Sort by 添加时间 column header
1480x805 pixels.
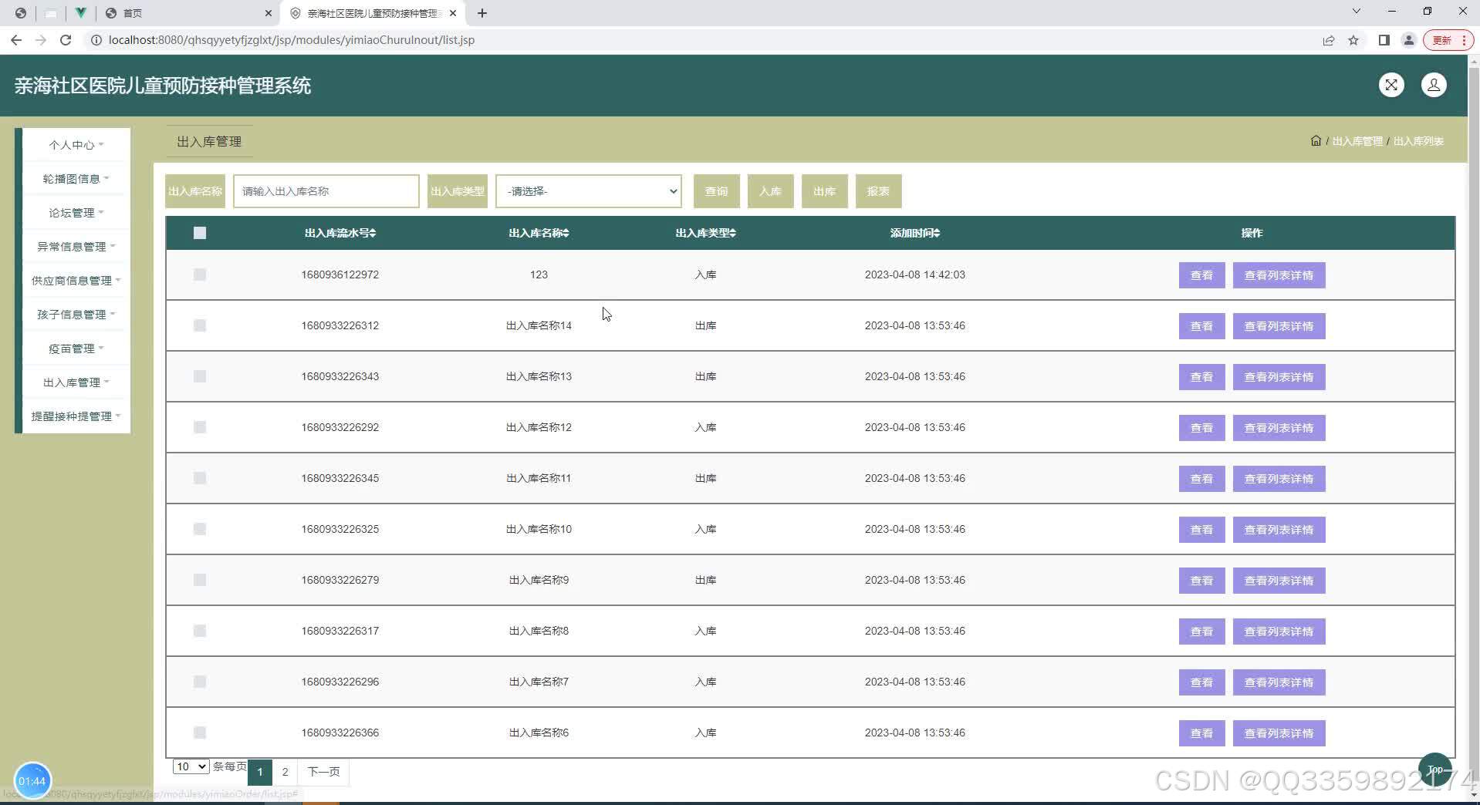pyautogui.click(x=914, y=233)
